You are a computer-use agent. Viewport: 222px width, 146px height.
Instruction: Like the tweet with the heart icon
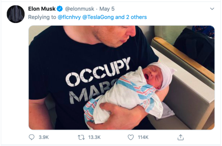(x=131, y=137)
